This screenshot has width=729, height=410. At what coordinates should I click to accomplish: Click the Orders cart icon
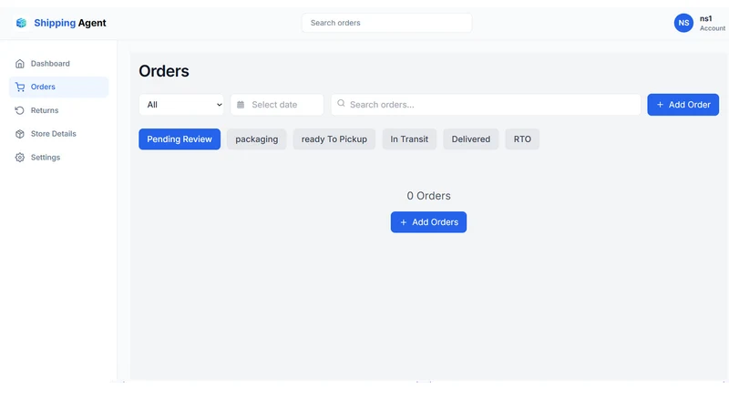point(19,87)
